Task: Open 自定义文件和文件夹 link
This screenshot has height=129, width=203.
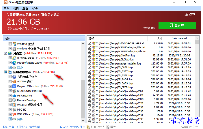Action: click(73, 127)
